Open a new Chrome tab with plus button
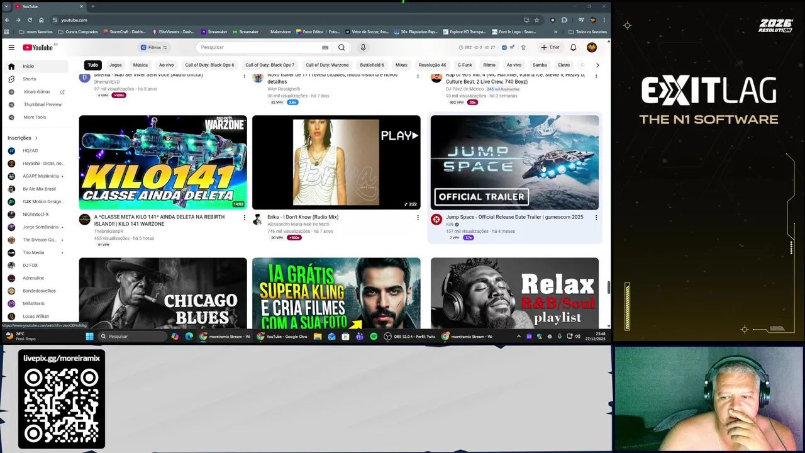Screen dimensions: 805x453 click(92, 6)
